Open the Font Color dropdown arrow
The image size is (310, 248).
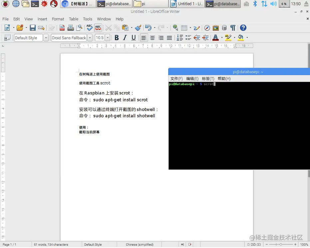pos(222,38)
